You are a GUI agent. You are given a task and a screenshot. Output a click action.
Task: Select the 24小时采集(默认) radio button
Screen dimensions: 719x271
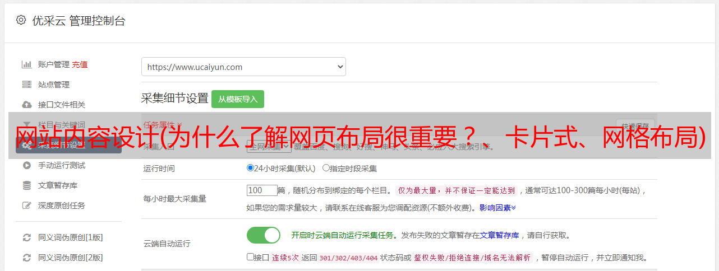(x=250, y=168)
